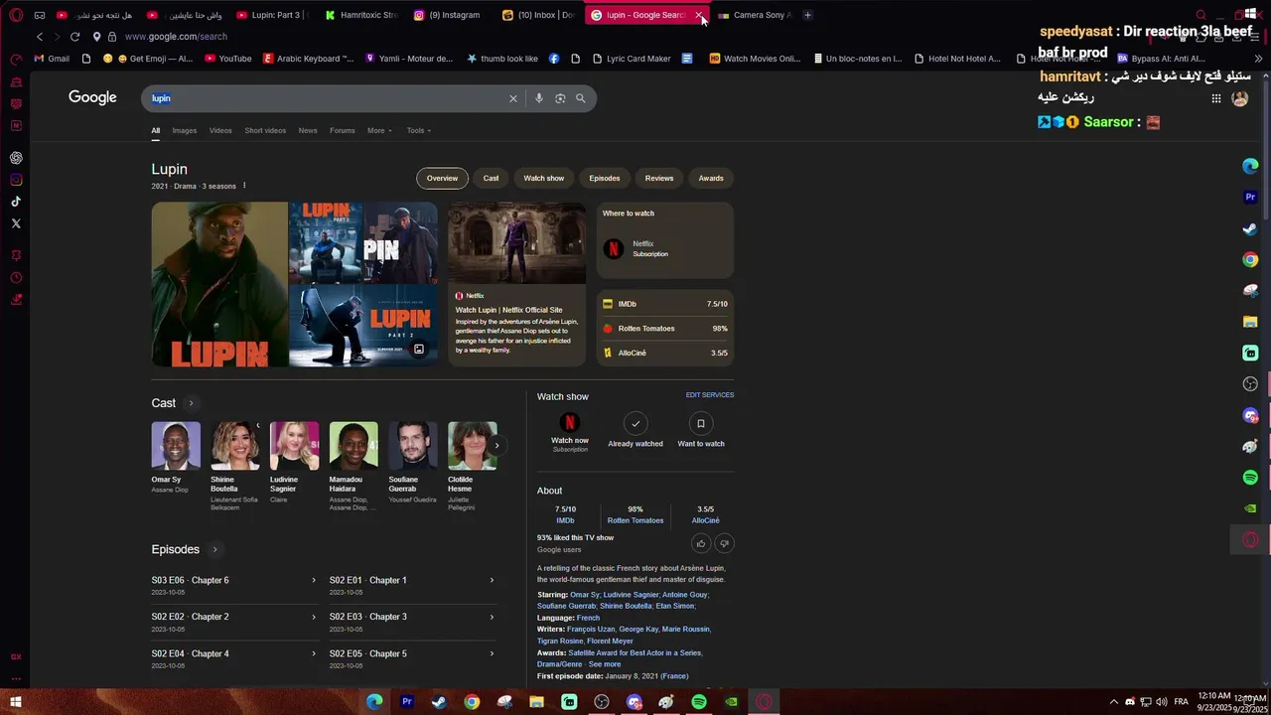Click thumbs down on the TV show
1271x715 pixels.
(724, 543)
